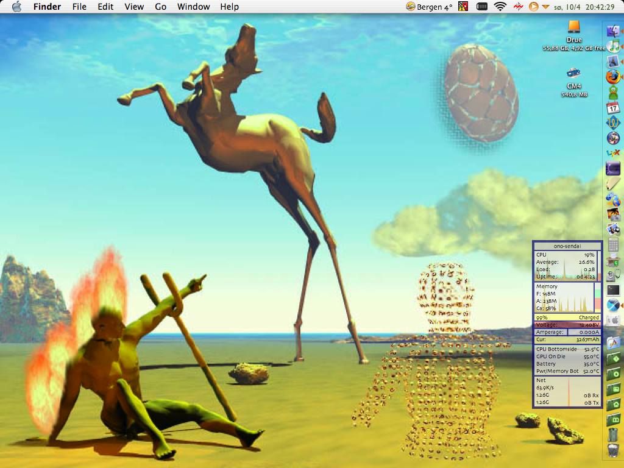Expand the orange triangle menu extra
Viewport: 624px width, 468px height.
pyautogui.click(x=545, y=7)
